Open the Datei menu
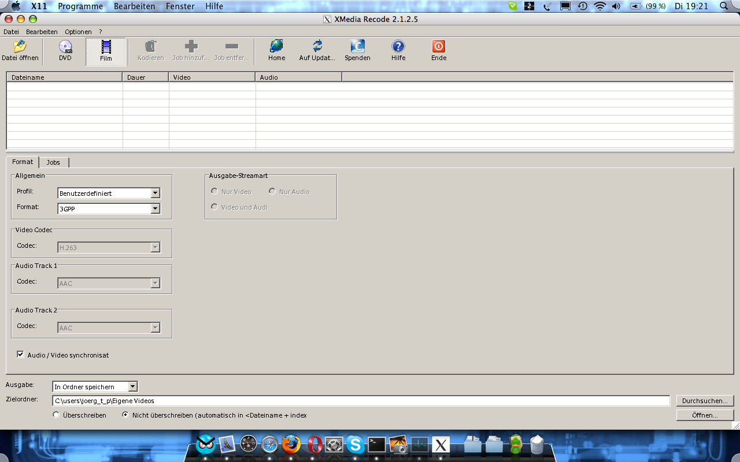This screenshot has height=462, width=740. pos(11,32)
